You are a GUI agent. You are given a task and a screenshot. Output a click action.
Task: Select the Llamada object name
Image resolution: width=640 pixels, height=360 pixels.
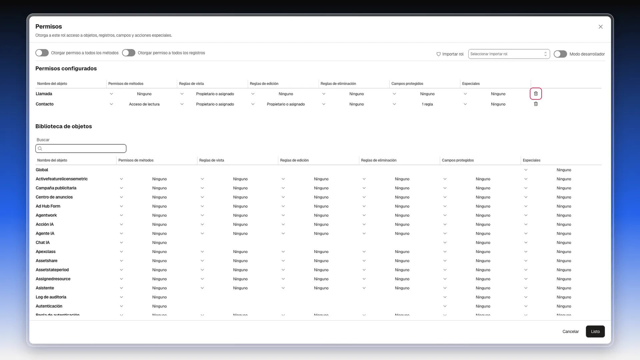[44, 94]
